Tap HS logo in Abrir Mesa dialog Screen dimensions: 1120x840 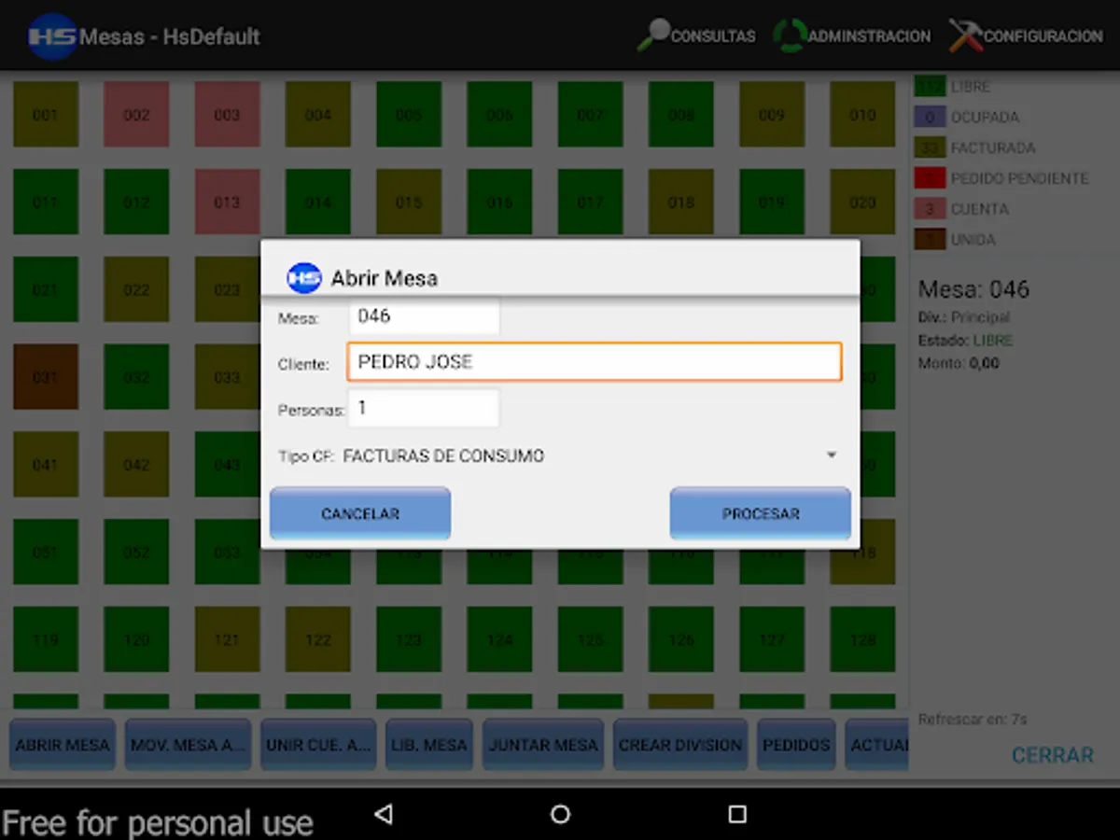(304, 277)
